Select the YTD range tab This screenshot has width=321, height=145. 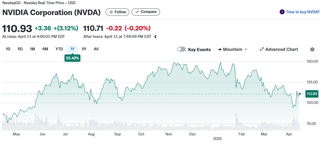tap(59, 49)
